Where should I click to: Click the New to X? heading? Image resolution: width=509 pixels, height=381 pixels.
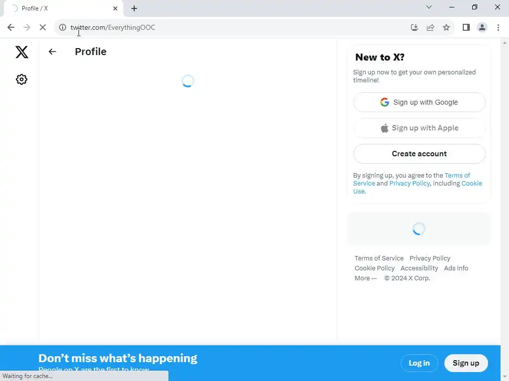(x=380, y=57)
